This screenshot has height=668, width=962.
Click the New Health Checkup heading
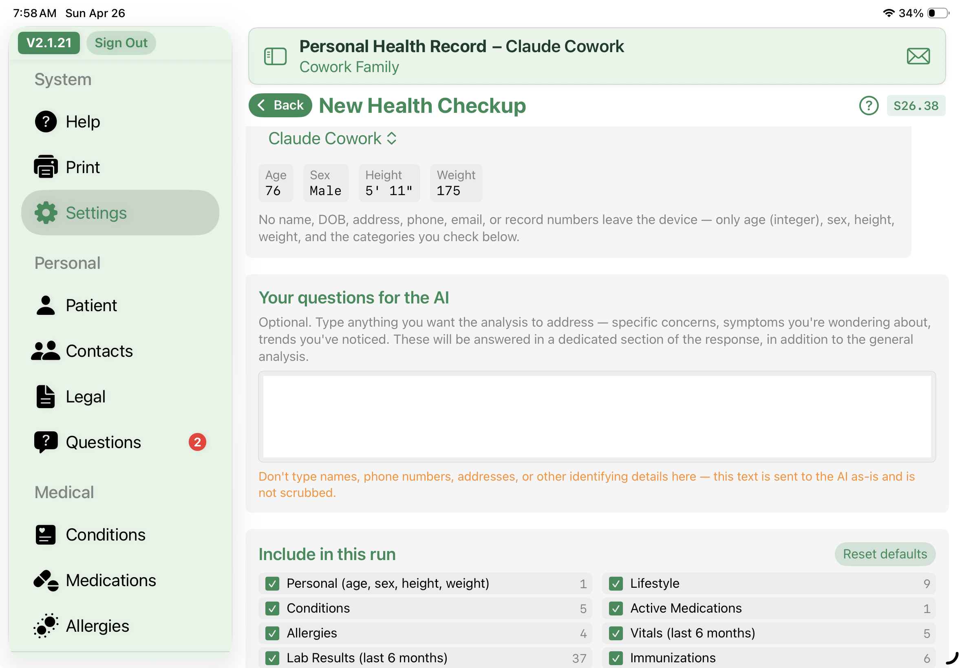click(422, 105)
